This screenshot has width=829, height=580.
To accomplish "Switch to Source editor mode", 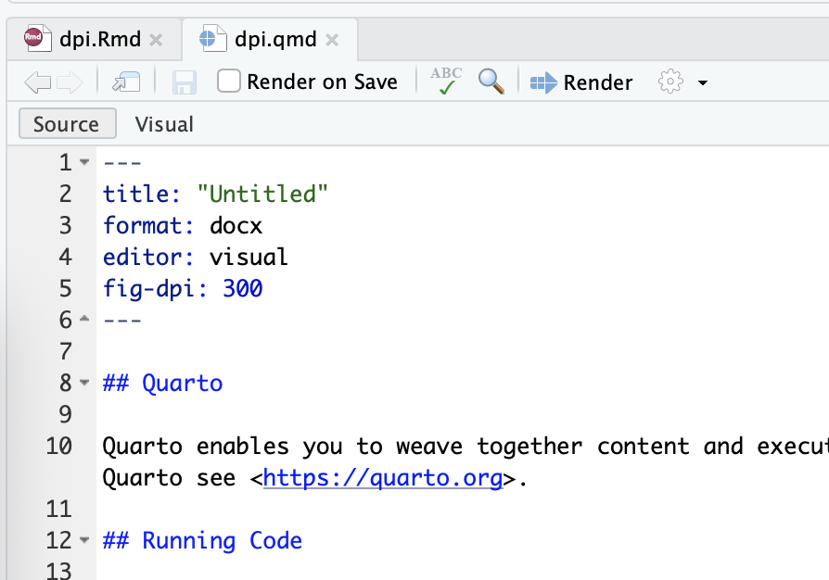I will pyautogui.click(x=67, y=124).
